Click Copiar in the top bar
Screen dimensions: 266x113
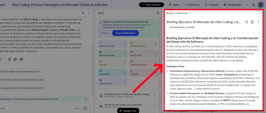[174, 5]
